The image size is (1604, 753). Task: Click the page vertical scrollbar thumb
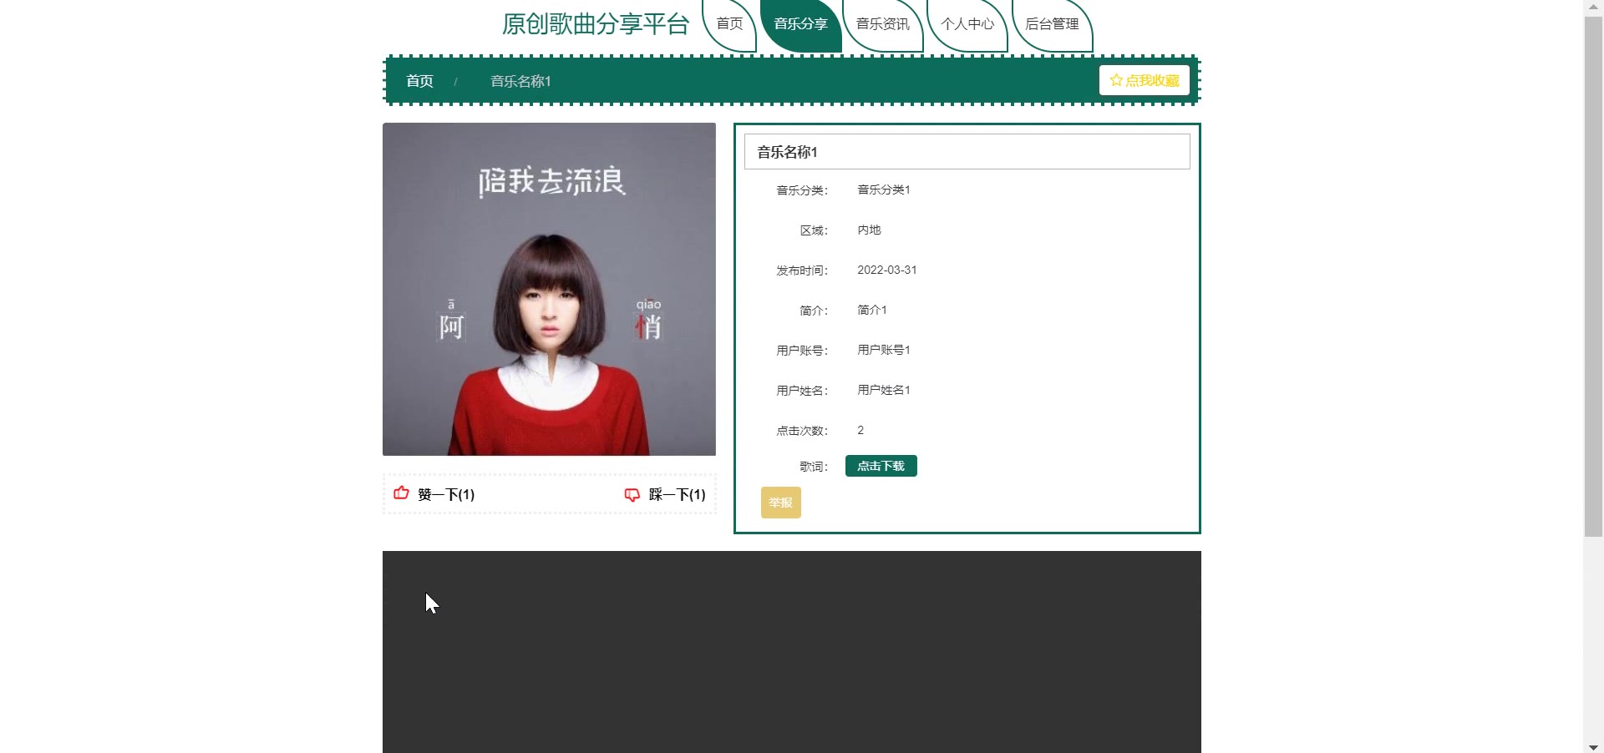1593,275
